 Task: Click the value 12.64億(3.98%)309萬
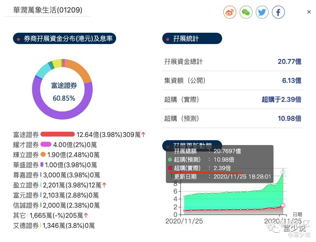click(x=108, y=135)
